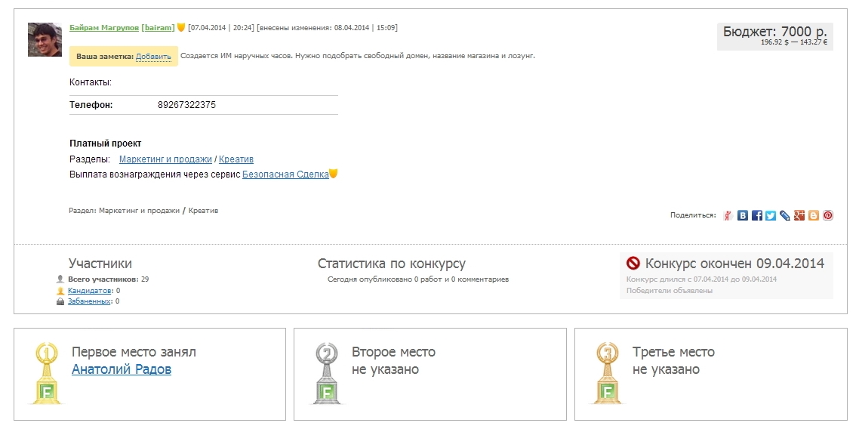Click the Первое место занял text

[134, 352]
